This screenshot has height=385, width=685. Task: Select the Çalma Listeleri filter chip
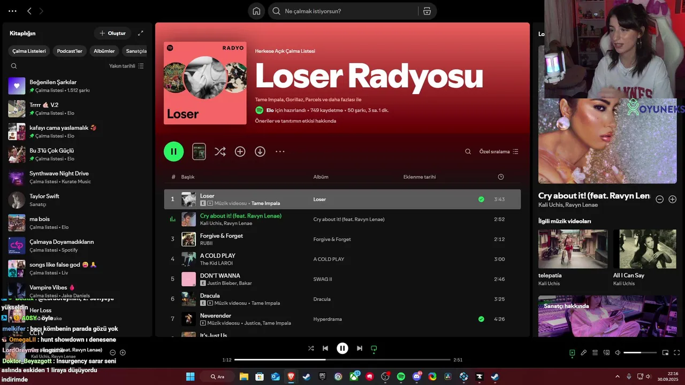pyautogui.click(x=29, y=51)
